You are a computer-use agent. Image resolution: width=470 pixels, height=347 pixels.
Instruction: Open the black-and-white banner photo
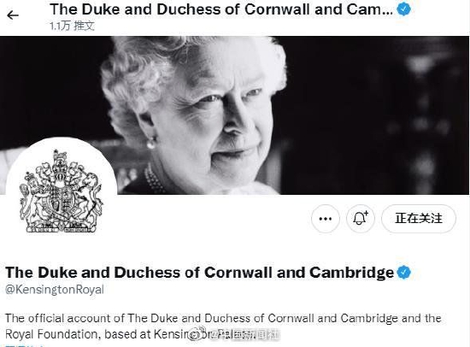234,115
